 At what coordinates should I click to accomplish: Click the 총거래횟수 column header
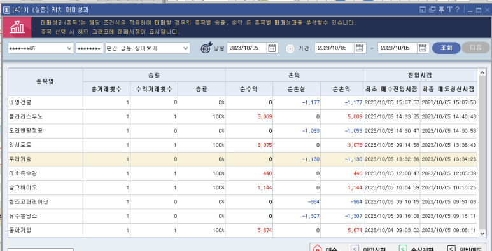tap(107, 89)
